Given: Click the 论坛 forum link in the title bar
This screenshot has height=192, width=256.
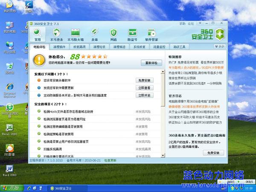Looking at the screenshot, I should tap(191, 23).
